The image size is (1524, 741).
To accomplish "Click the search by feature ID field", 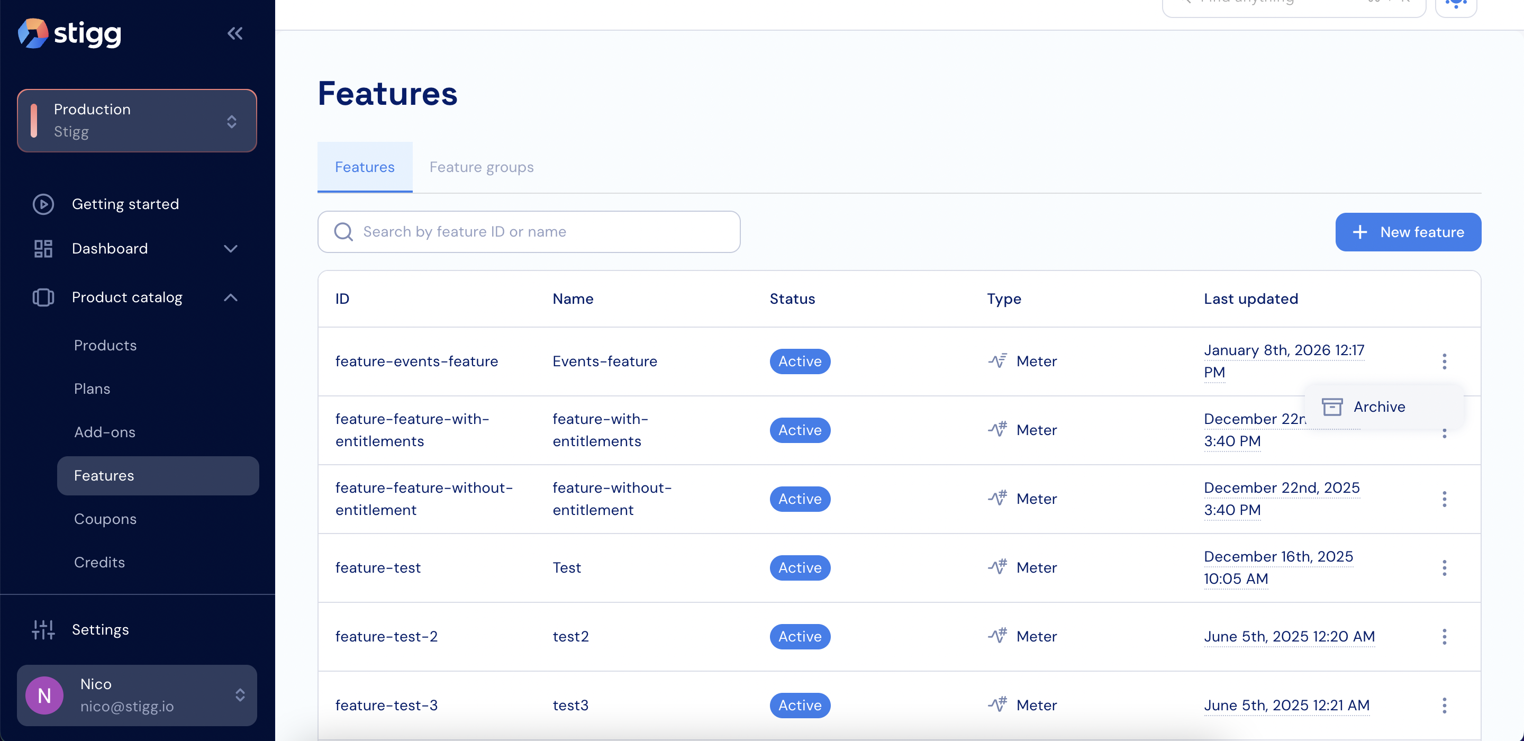I will point(528,232).
